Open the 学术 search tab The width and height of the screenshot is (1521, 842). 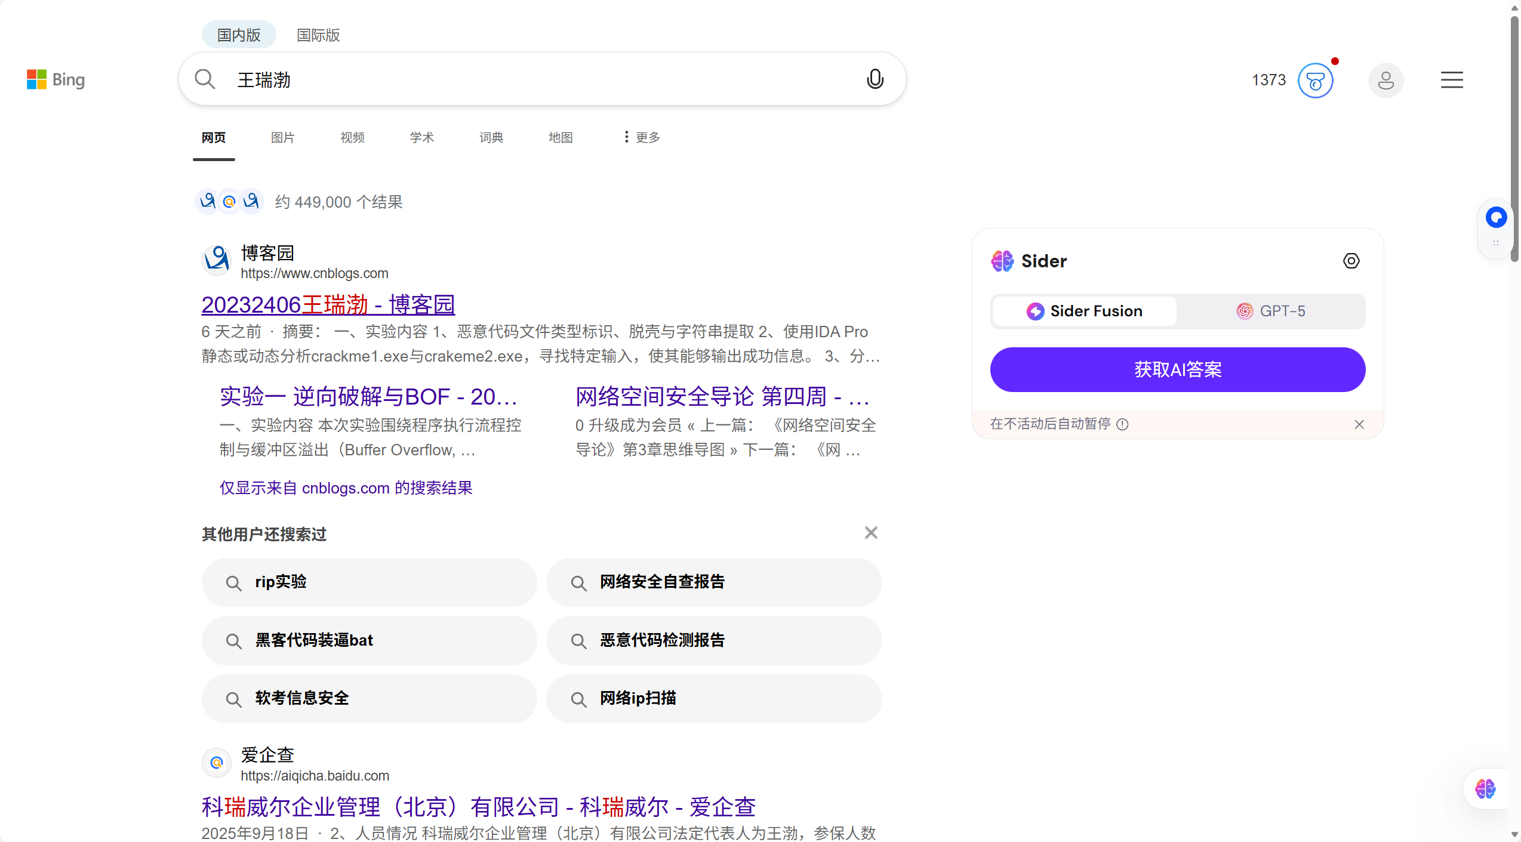[x=421, y=137]
